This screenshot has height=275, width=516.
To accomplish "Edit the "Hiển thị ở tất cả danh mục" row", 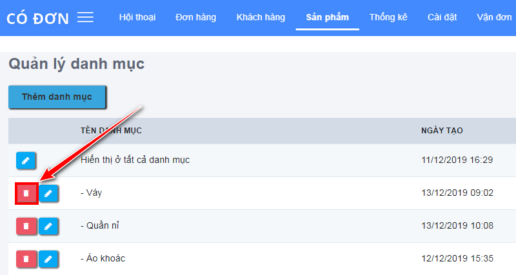I will (26, 160).
